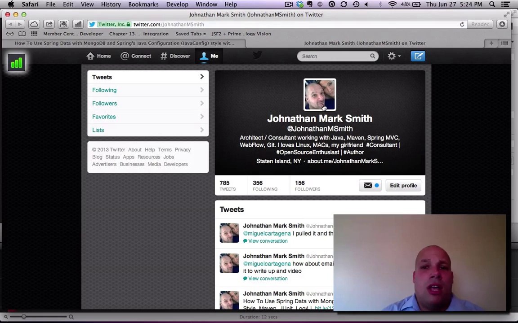Click the profile avatar photo
Image resolution: width=518 pixels, height=323 pixels.
pos(320,95)
